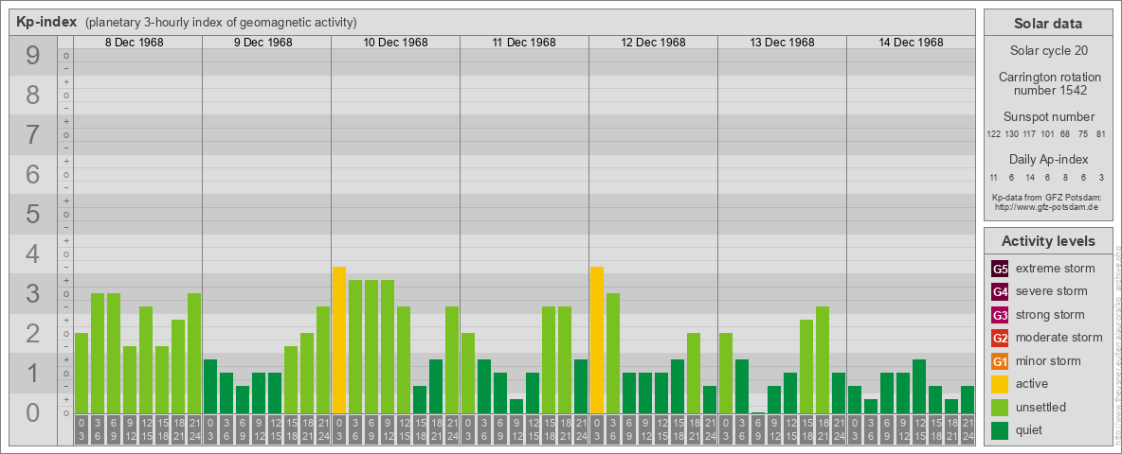Screen dimensions: 1122x454
Task: Click the 'Solar data' panel heading
Action: [x=1047, y=24]
